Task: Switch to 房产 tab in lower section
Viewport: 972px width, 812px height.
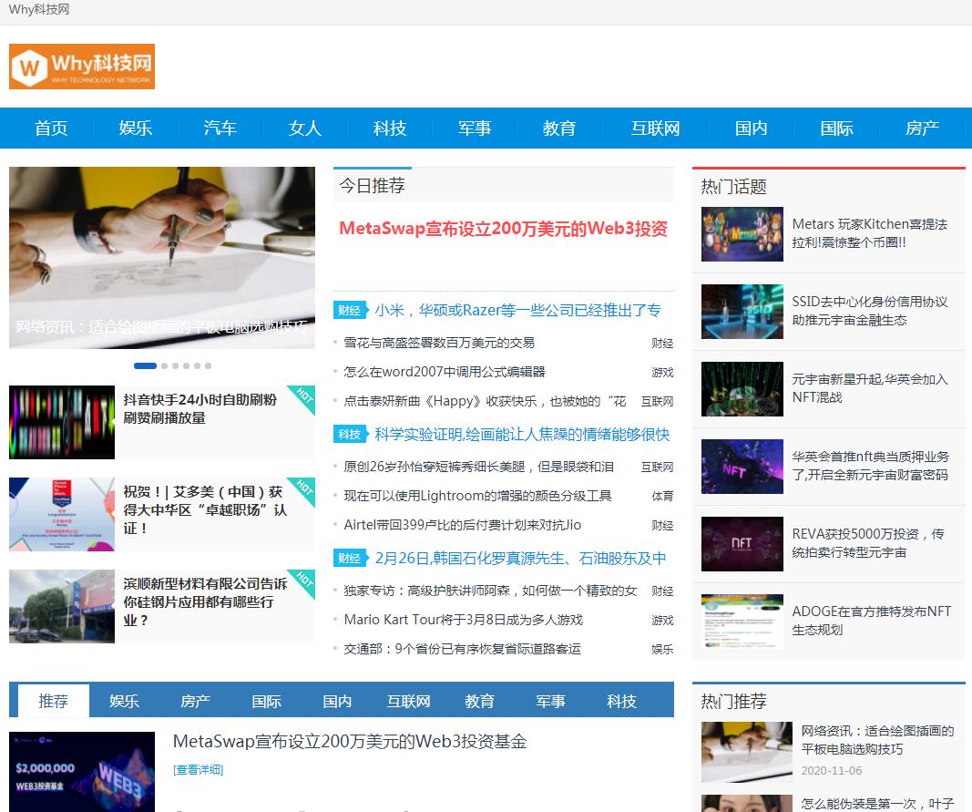Action: 195,701
